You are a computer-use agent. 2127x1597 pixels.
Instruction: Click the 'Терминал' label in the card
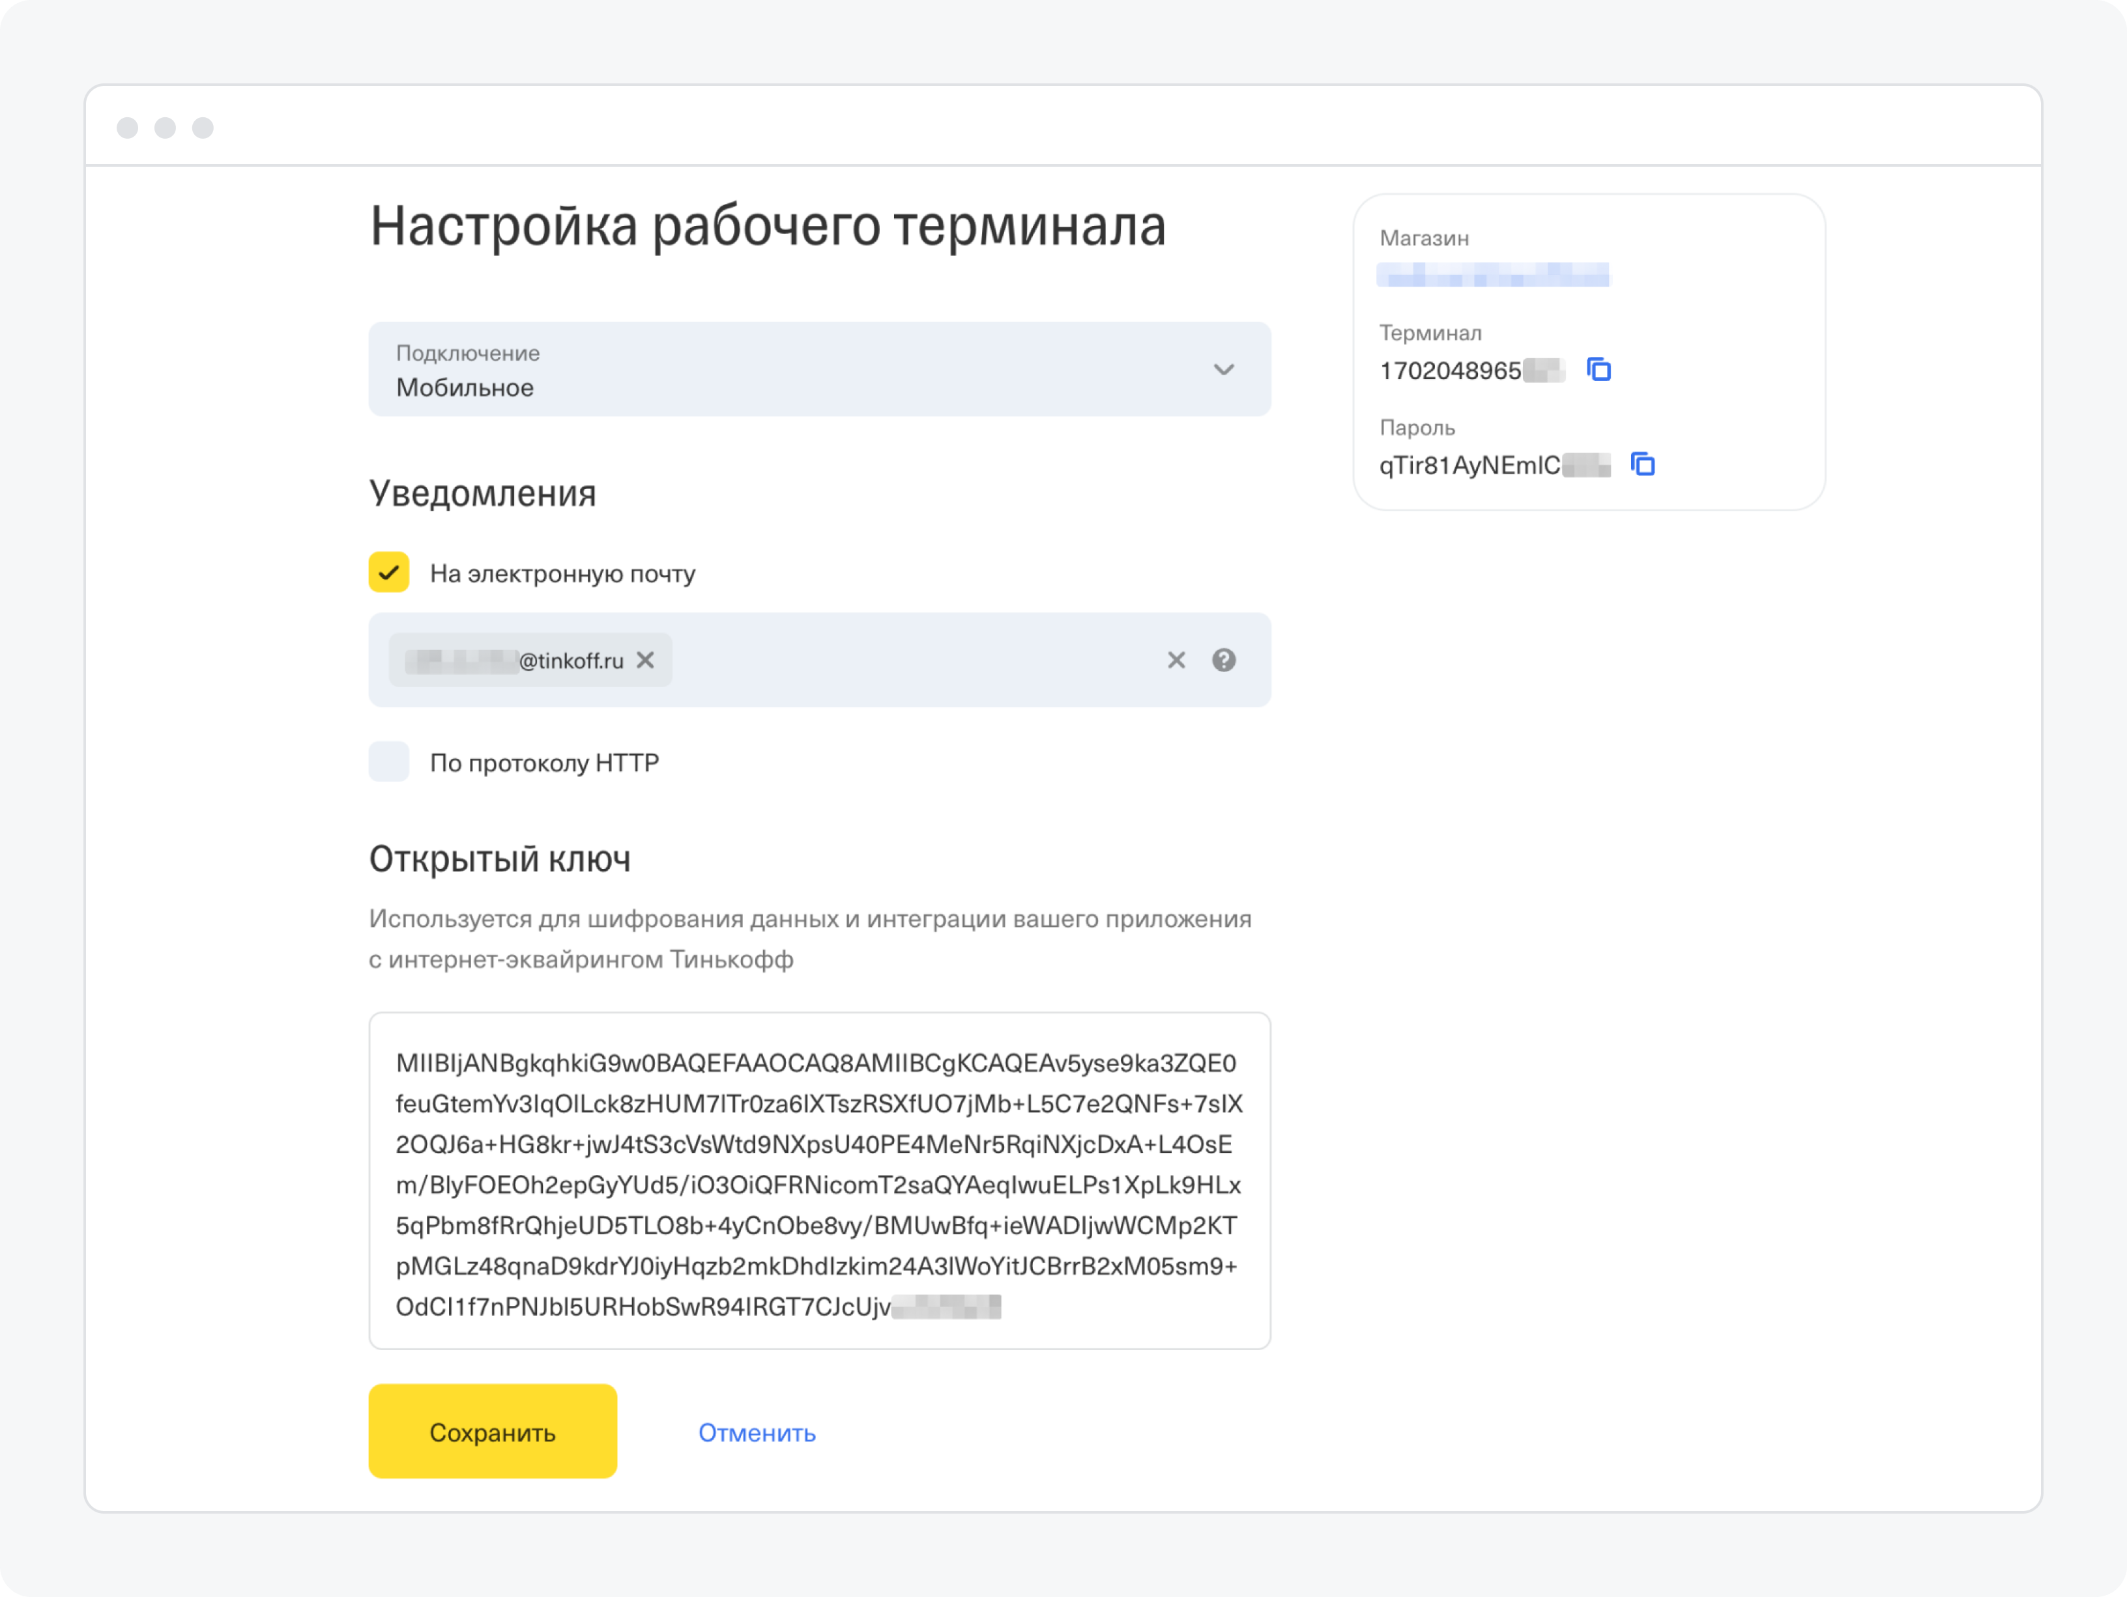(1431, 332)
